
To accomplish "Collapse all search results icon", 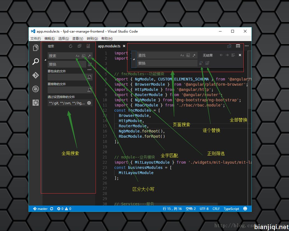I will pos(79,46).
